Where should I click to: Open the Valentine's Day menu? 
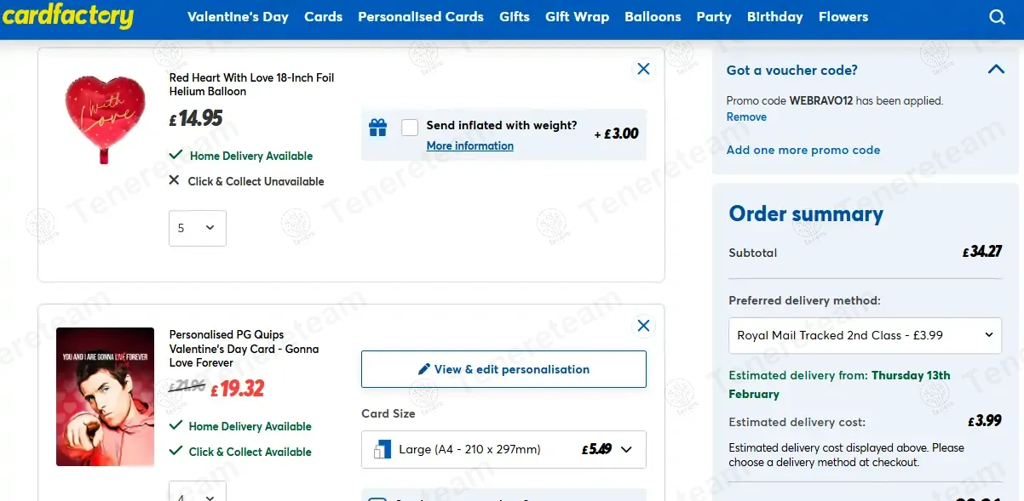pyautogui.click(x=238, y=17)
